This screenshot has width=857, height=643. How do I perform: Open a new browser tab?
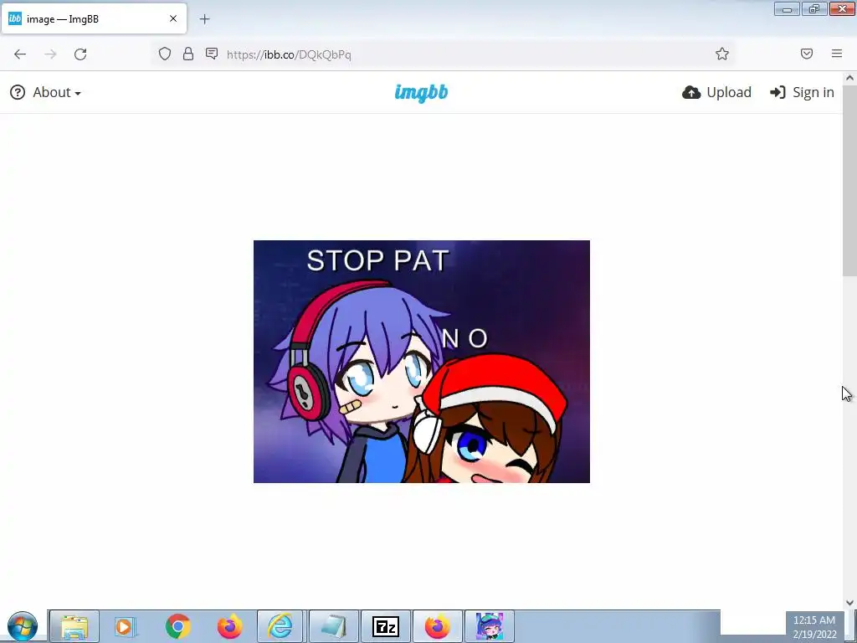[x=204, y=19]
